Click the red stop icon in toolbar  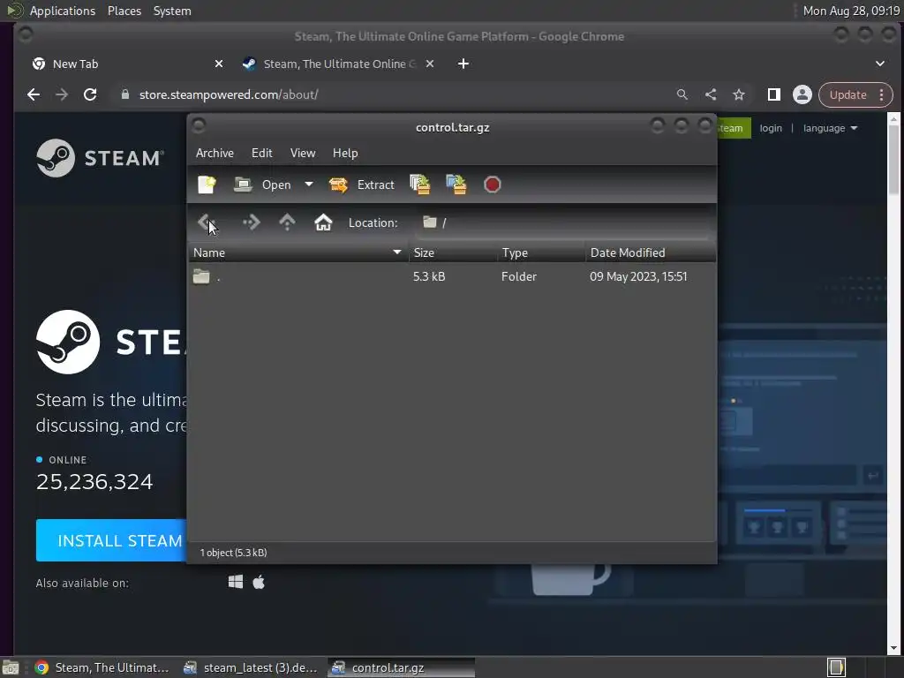point(493,185)
